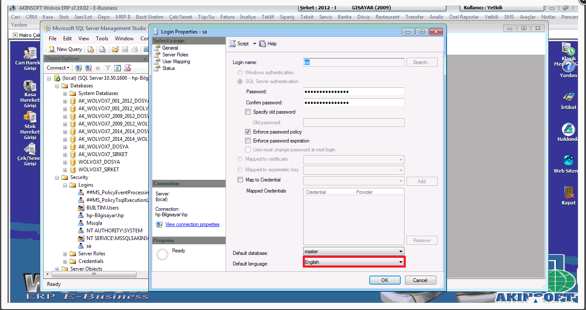586x310 pixels.
Task: Click Stop script icon in Object Explorer
Action: [127, 68]
